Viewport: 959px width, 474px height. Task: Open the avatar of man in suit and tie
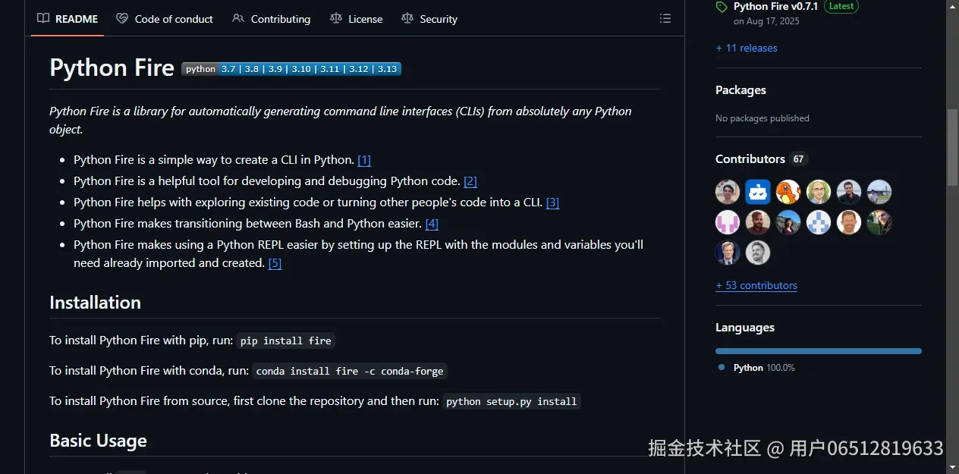click(728, 253)
